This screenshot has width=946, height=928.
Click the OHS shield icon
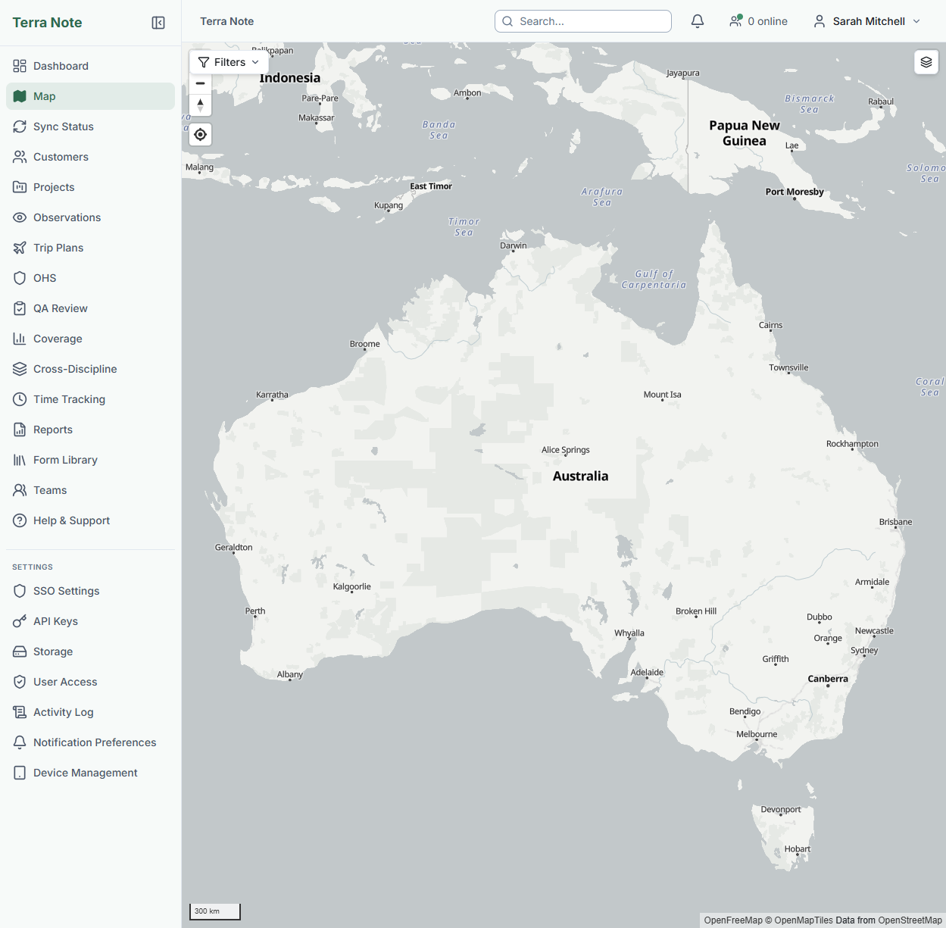tap(20, 278)
